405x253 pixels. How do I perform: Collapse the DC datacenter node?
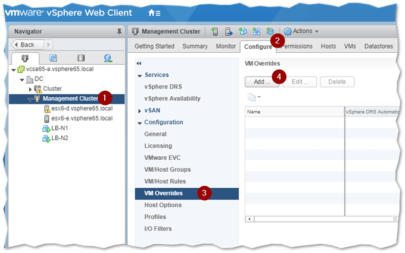click(22, 80)
